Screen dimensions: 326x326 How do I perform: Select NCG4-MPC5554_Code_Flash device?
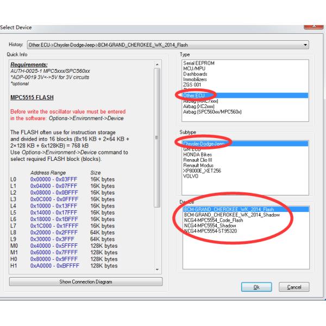(x=213, y=220)
